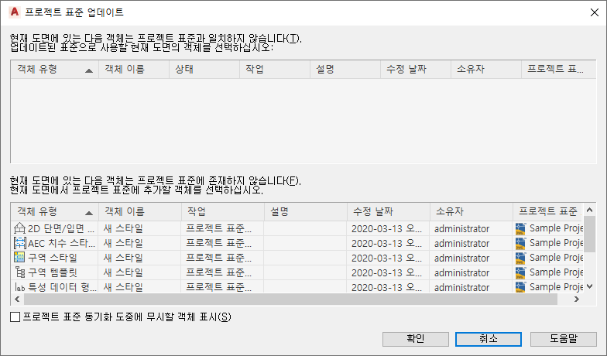607x356 pixels.
Task: Click the 구역 템플릿 row icon
Action: click(x=20, y=272)
